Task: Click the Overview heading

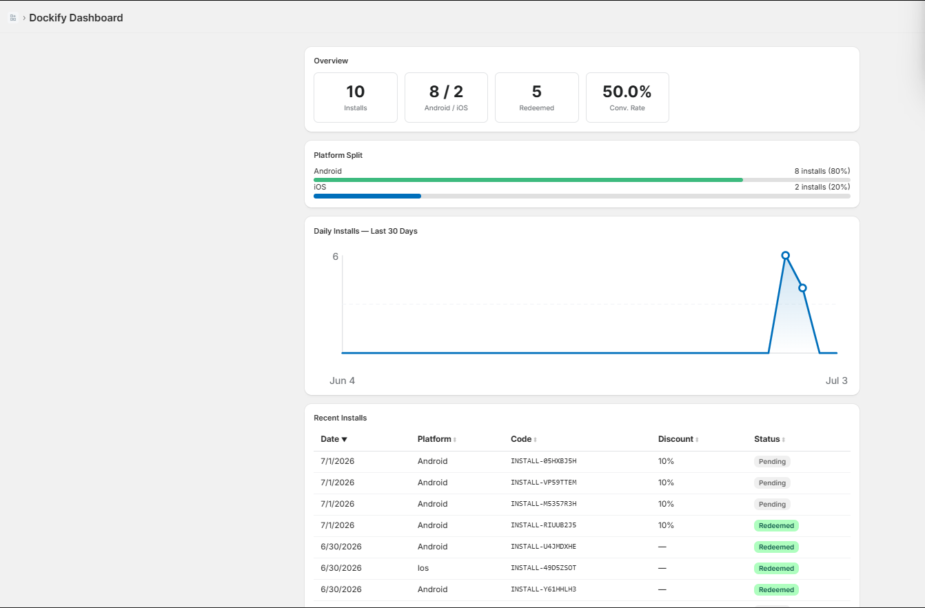Action: 331,61
